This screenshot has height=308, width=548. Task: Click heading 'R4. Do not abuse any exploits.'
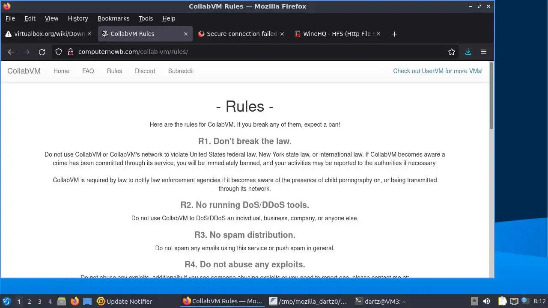click(245, 264)
